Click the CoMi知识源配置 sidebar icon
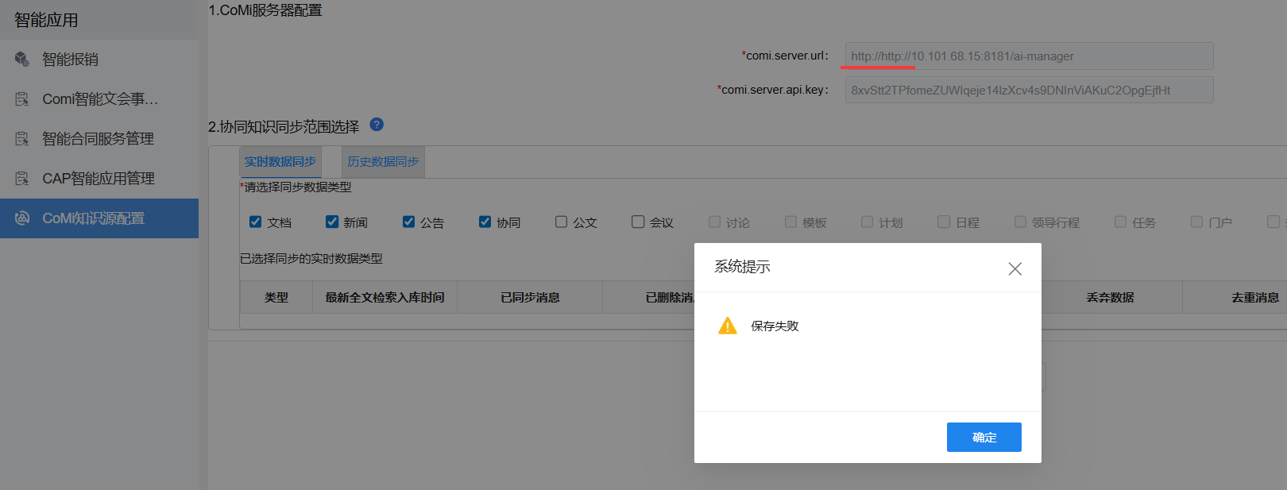Image resolution: width=1287 pixels, height=490 pixels. tap(22, 218)
